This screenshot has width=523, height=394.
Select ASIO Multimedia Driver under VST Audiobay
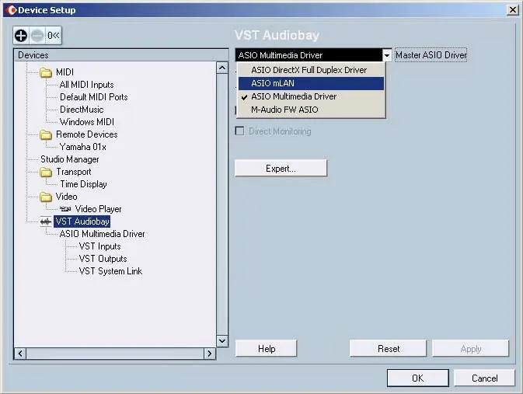102,234
